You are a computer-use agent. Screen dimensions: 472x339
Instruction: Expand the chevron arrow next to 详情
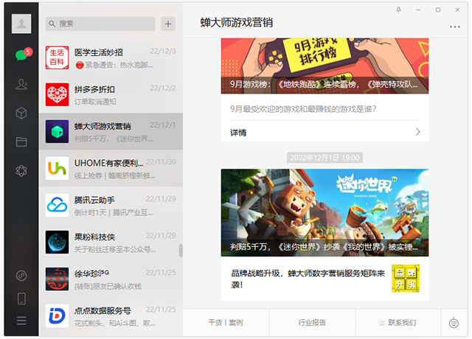[x=418, y=132]
